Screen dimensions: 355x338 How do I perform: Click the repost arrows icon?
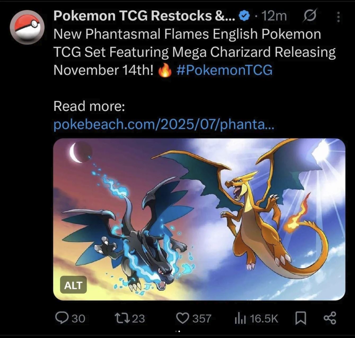click(x=122, y=318)
